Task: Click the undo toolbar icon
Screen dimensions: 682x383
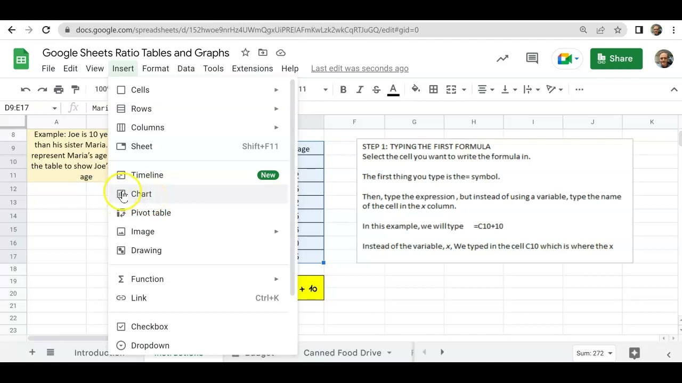Action: [26, 89]
